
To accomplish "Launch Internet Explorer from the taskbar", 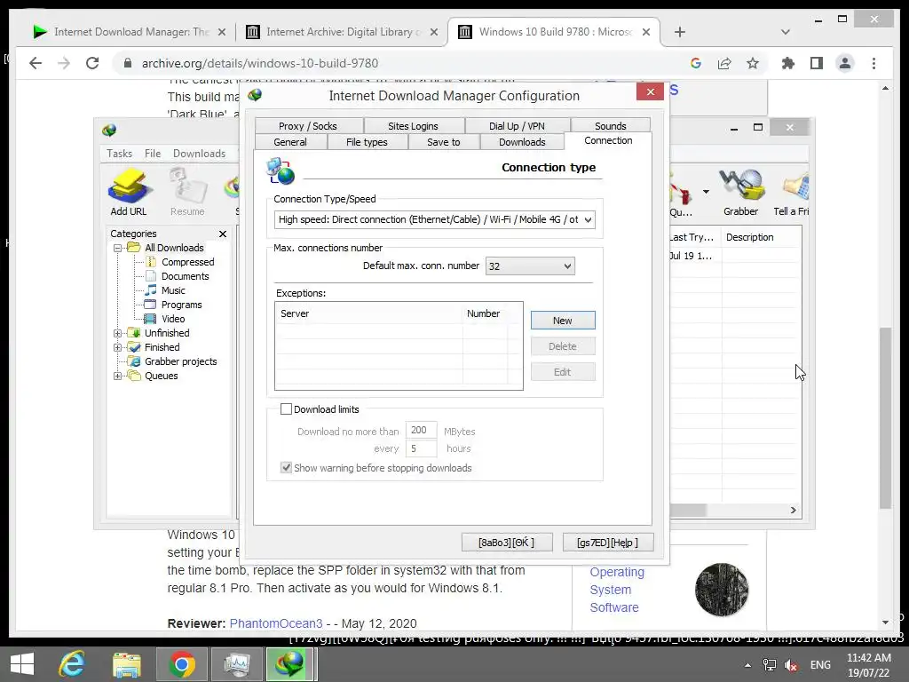I will point(72,664).
